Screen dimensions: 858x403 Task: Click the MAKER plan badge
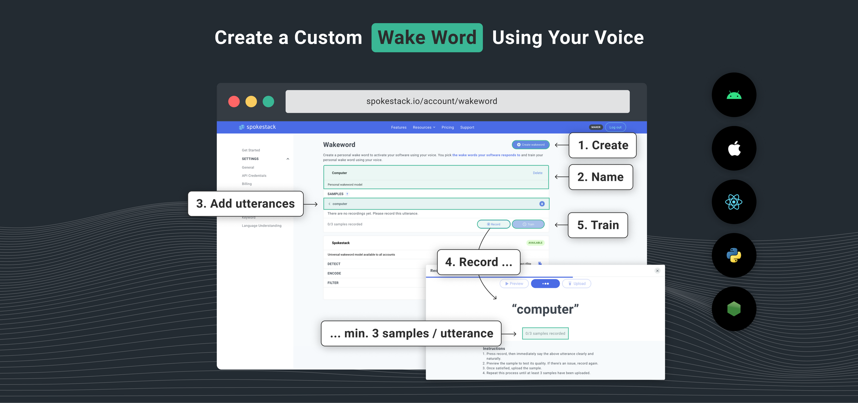[596, 127]
